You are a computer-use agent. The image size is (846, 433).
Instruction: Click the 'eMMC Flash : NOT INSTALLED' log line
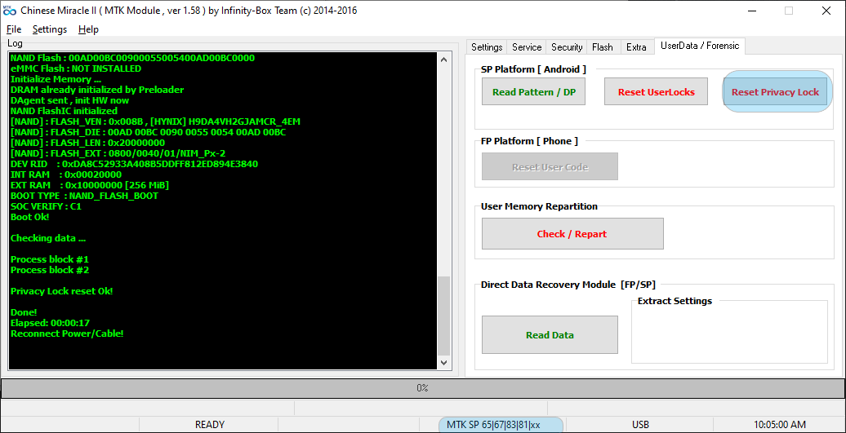pos(76,68)
